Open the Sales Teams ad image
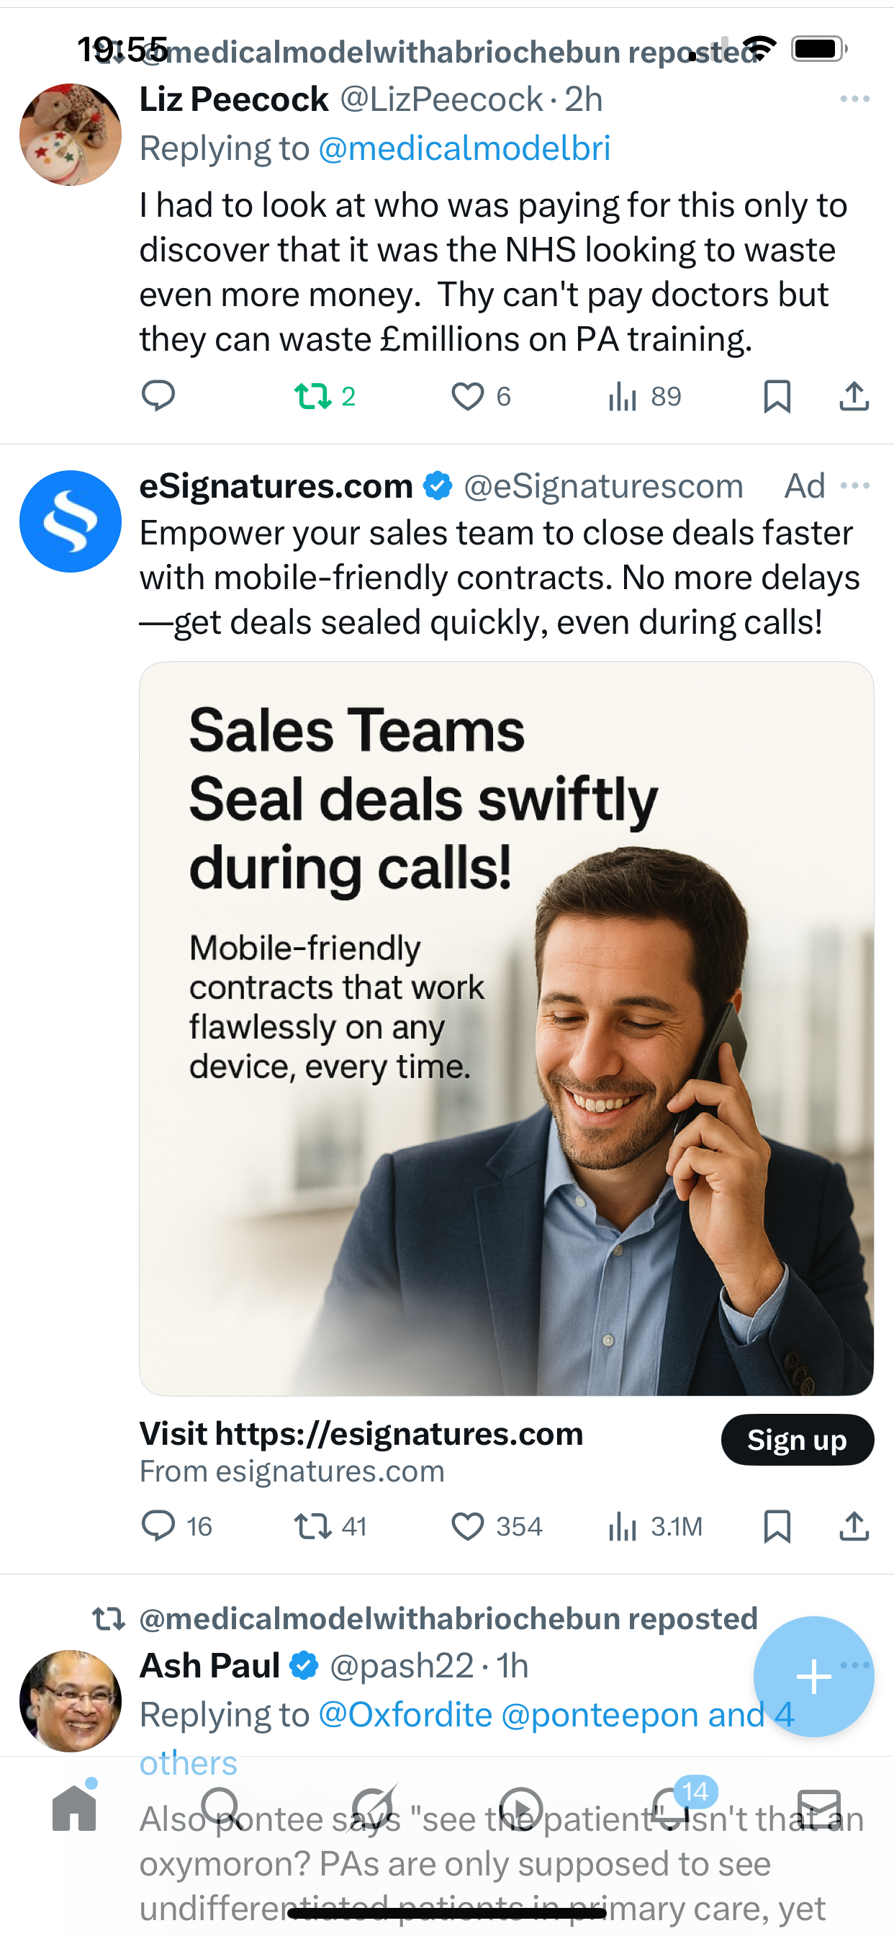Screen dimensions: 894x1936 506,1028
